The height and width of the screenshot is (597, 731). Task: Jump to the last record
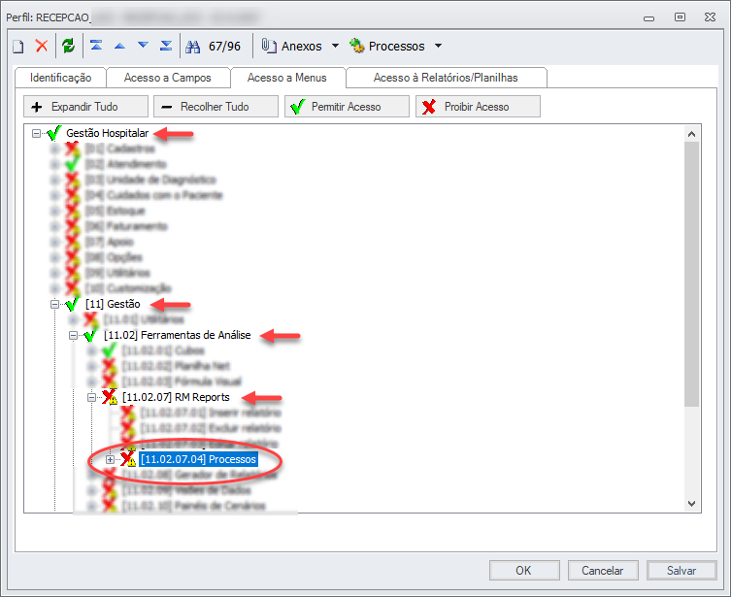[x=166, y=46]
